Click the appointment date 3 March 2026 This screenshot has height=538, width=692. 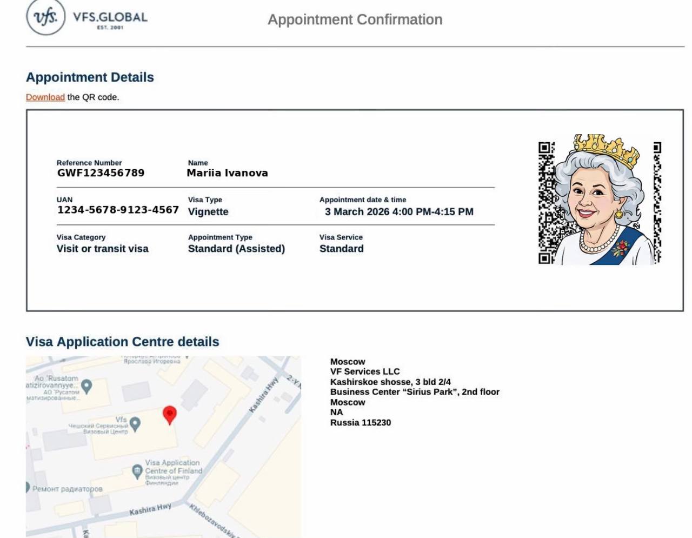[357, 212]
